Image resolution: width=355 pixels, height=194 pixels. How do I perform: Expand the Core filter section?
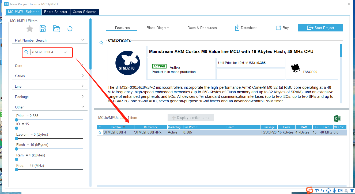point(83,65)
